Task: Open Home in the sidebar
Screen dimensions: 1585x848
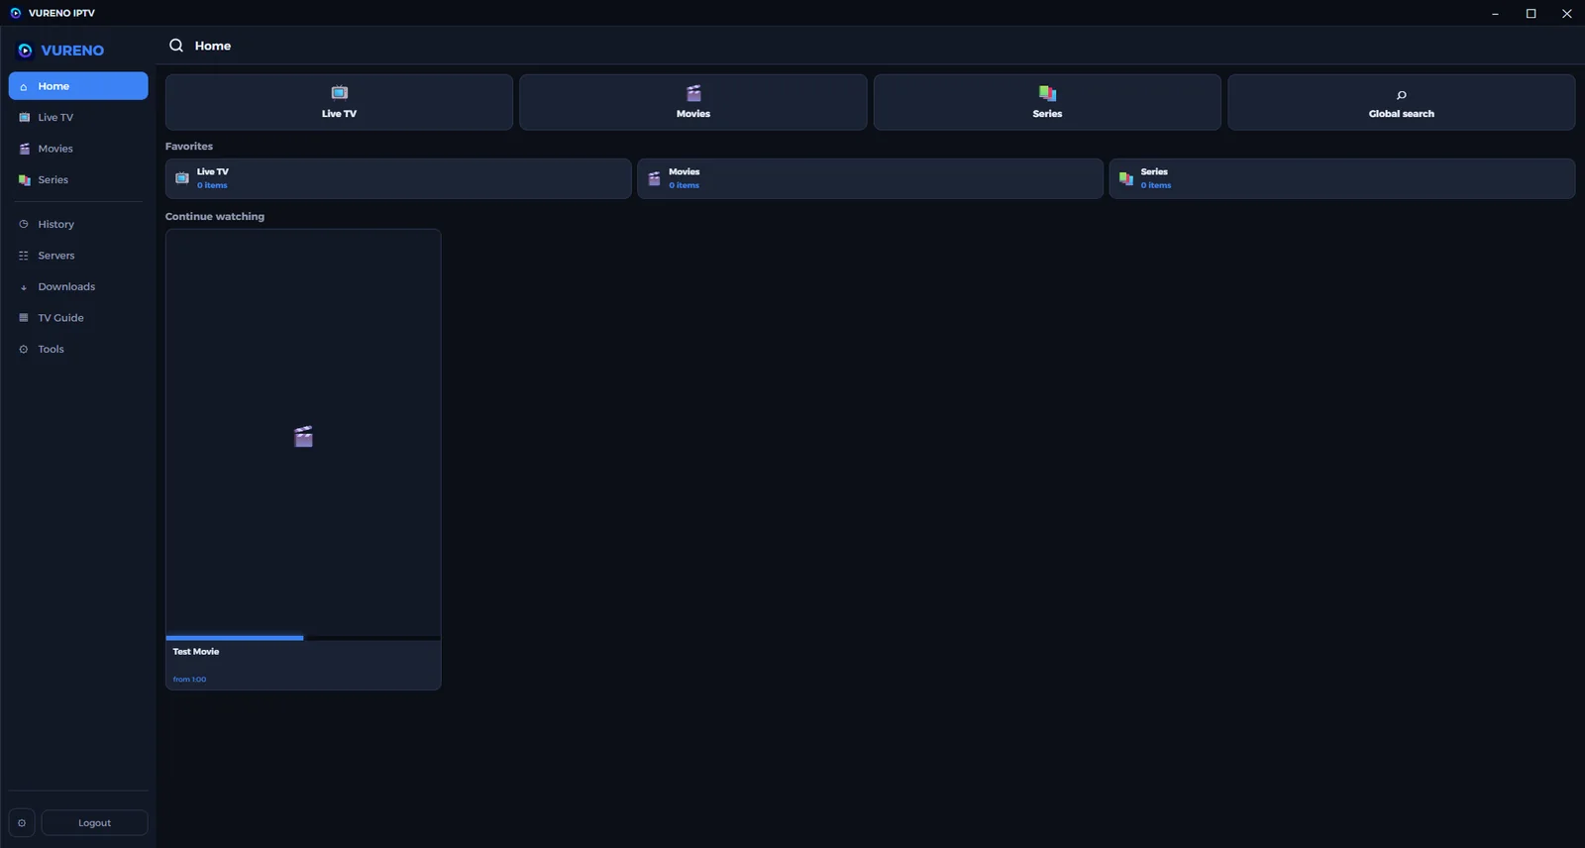Action: [78, 86]
